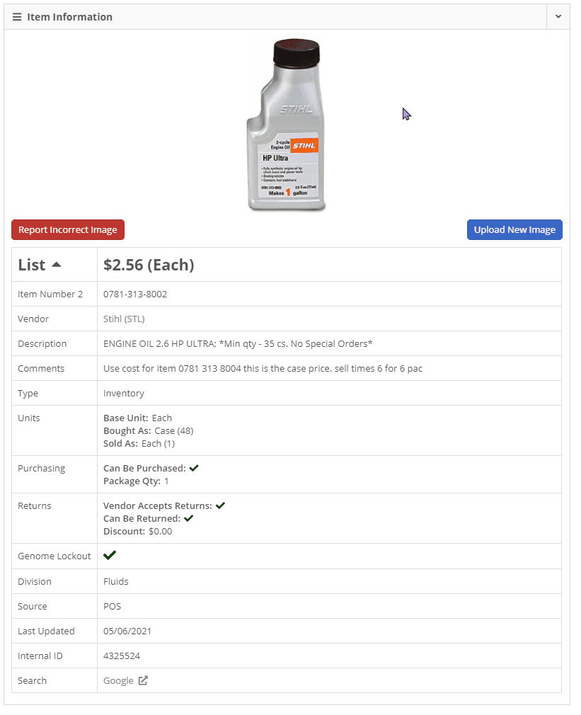Click the external link icon next to Google
Viewport: 581px width, 715px height.
pyautogui.click(x=143, y=680)
